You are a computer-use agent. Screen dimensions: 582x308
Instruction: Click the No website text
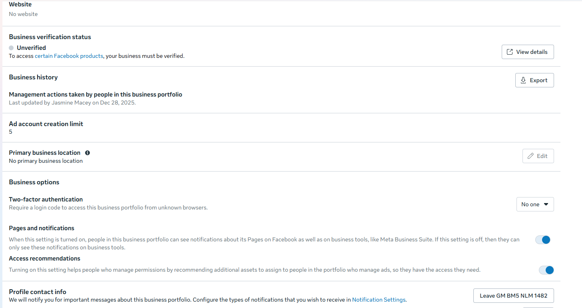click(x=23, y=14)
